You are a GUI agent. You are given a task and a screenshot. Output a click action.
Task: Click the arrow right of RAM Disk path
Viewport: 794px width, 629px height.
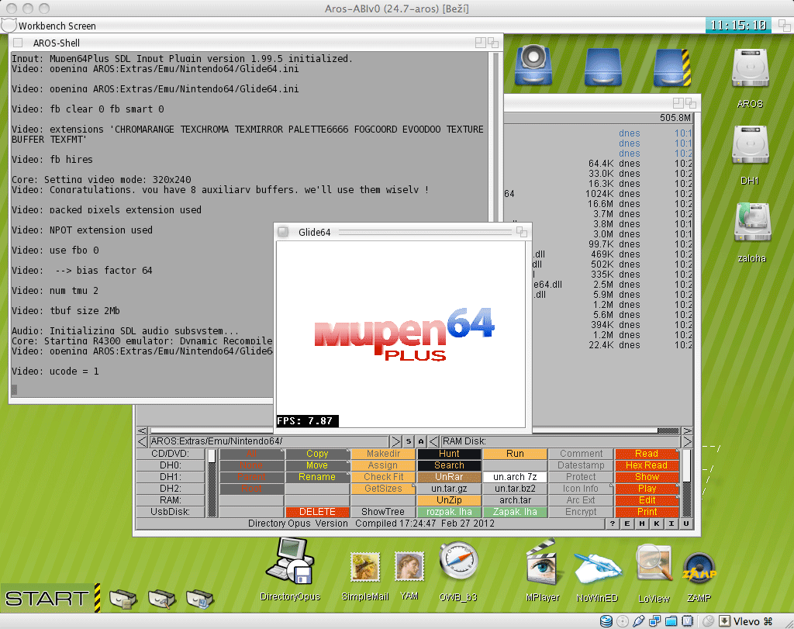pos(685,441)
